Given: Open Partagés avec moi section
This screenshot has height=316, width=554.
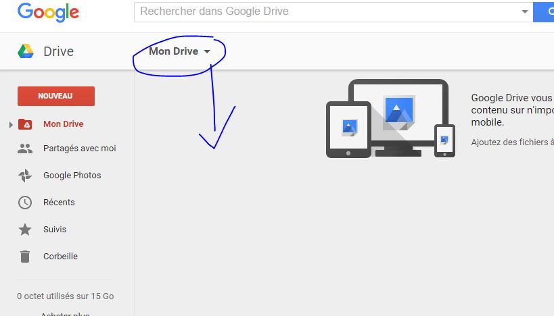Looking at the screenshot, I should click(x=80, y=149).
